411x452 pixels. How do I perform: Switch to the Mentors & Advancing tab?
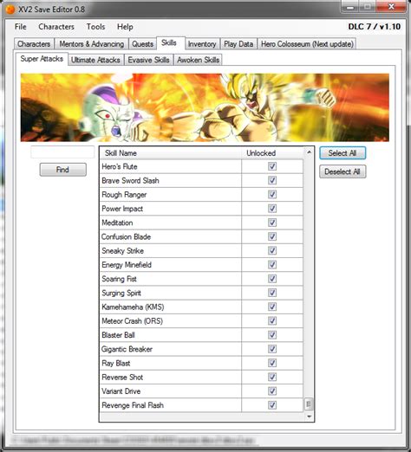tap(92, 44)
